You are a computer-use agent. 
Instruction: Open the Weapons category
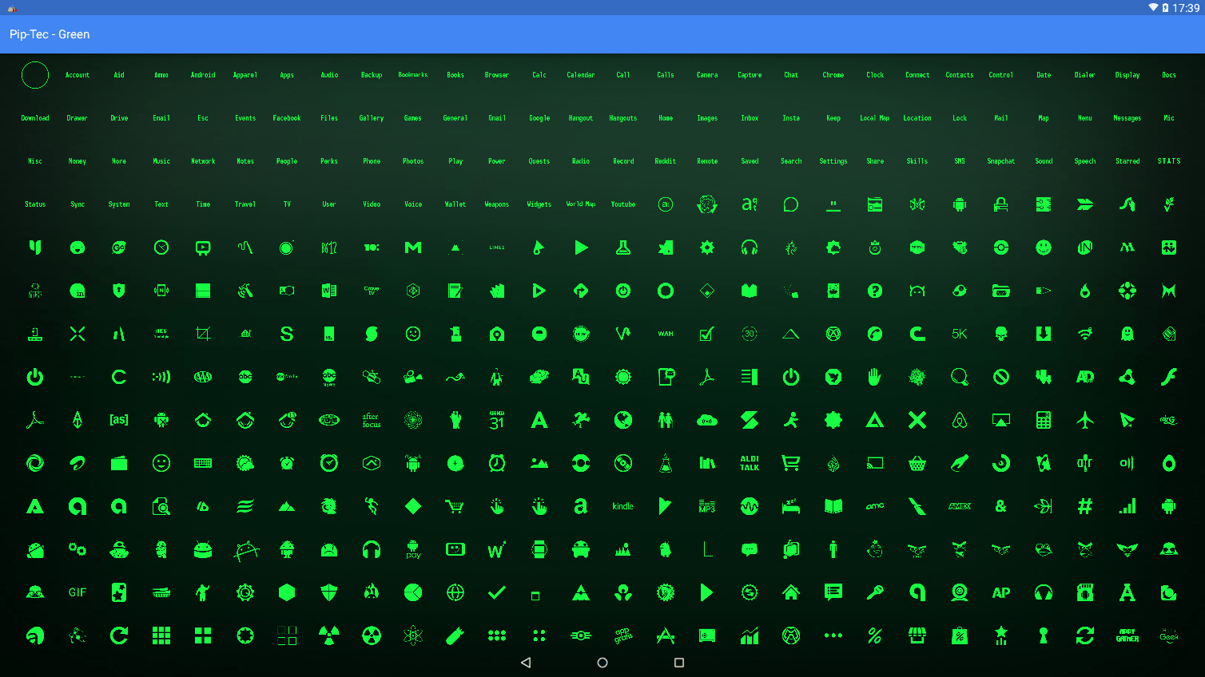click(497, 204)
